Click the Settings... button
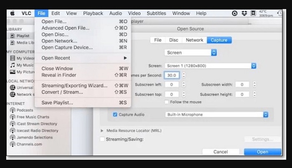Viewport: 292px width, 168px height. click(262, 139)
